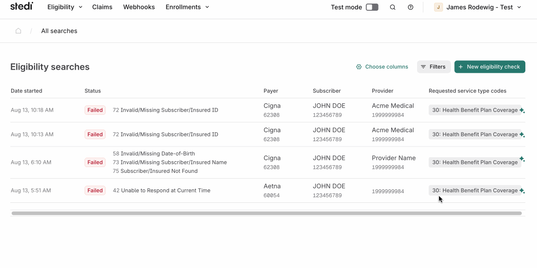
Task: Open the Stedi home logo
Action: click(x=21, y=6)
